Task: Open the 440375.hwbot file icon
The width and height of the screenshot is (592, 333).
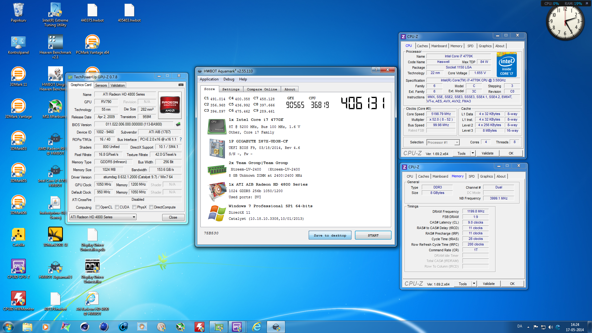Action: point(92,12)
